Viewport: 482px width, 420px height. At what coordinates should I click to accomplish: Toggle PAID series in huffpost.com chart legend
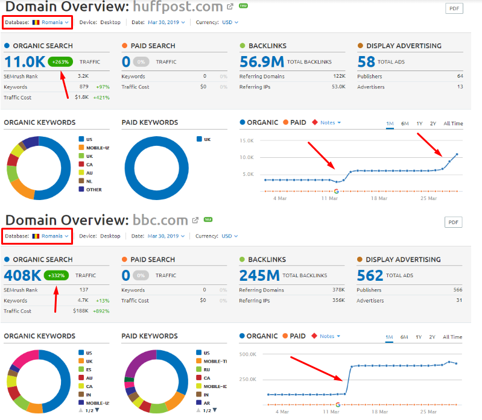point(294,122)
